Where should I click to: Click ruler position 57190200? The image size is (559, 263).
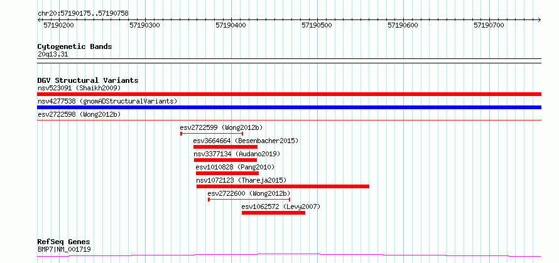58,25
